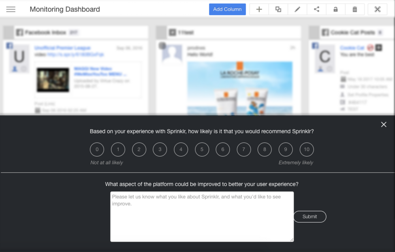Toggle fullscreen mode icon
The width and height of the screenshot is (395, 252).
(377, 9)
